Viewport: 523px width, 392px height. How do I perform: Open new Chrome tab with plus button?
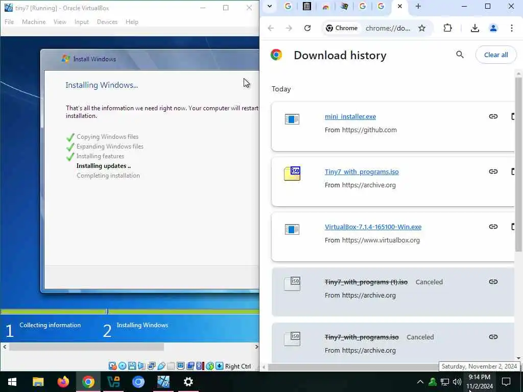pyautogui.click(x=418, y=6)
